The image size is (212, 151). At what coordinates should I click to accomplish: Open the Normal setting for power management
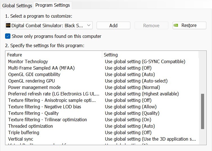tap(133, 87)
